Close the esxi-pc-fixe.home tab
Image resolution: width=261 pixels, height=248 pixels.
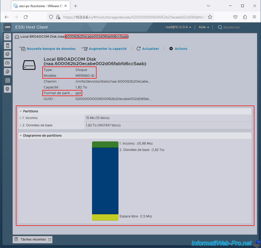(x=66, y=6)
